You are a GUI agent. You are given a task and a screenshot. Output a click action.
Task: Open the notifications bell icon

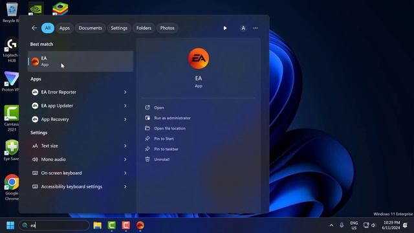click(x=405, y=225)
